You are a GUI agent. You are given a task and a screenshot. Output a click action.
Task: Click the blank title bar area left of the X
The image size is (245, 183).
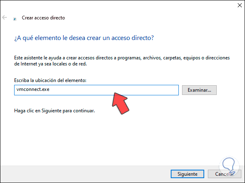tap(121, 6)
